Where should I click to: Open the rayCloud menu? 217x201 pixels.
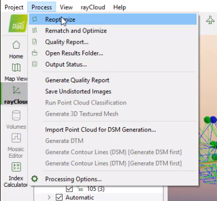(x=93, y=7)
